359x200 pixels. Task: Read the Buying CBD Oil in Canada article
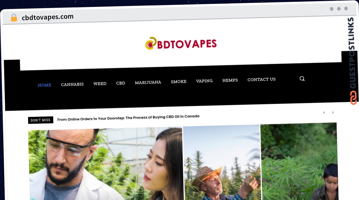click(x=128, y=118)
